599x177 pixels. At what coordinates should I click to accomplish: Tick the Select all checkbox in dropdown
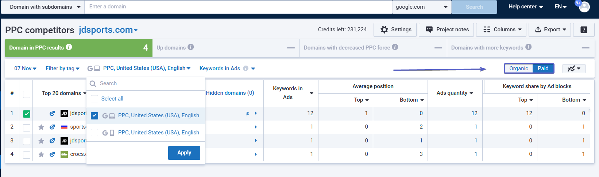[x=94, y=99]
